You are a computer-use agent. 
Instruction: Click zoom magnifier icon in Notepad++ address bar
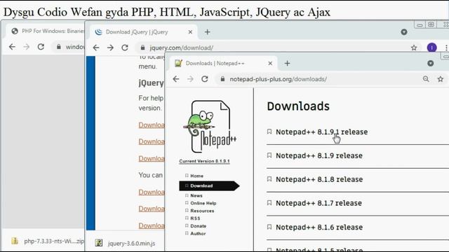426,79
